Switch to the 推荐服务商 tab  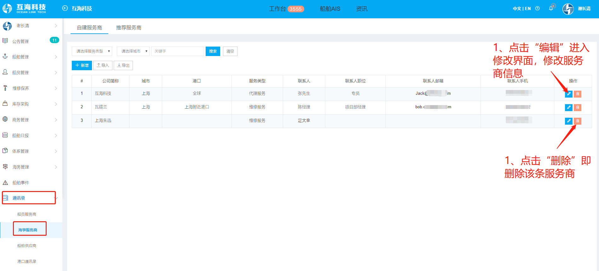tap(129, 28)
